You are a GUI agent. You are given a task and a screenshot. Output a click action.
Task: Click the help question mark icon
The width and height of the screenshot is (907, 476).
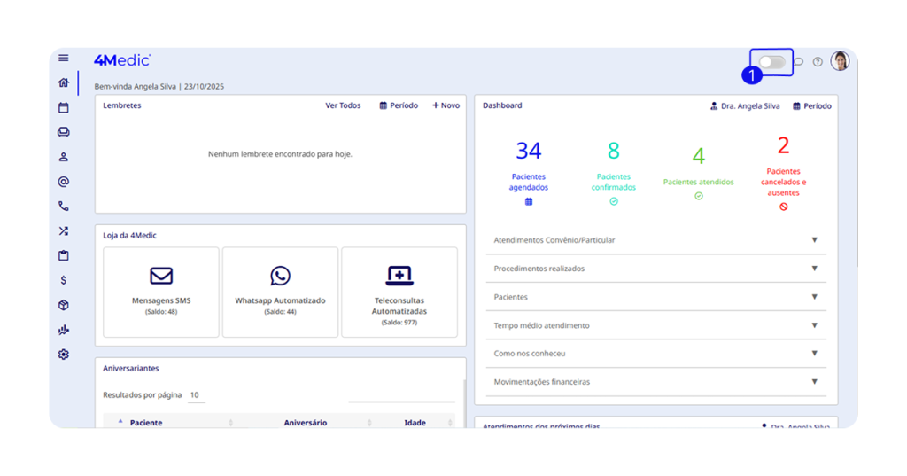[818, 62]
